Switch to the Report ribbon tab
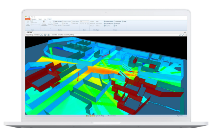Screen dimensions: 212x137 [x=40, y=19]
